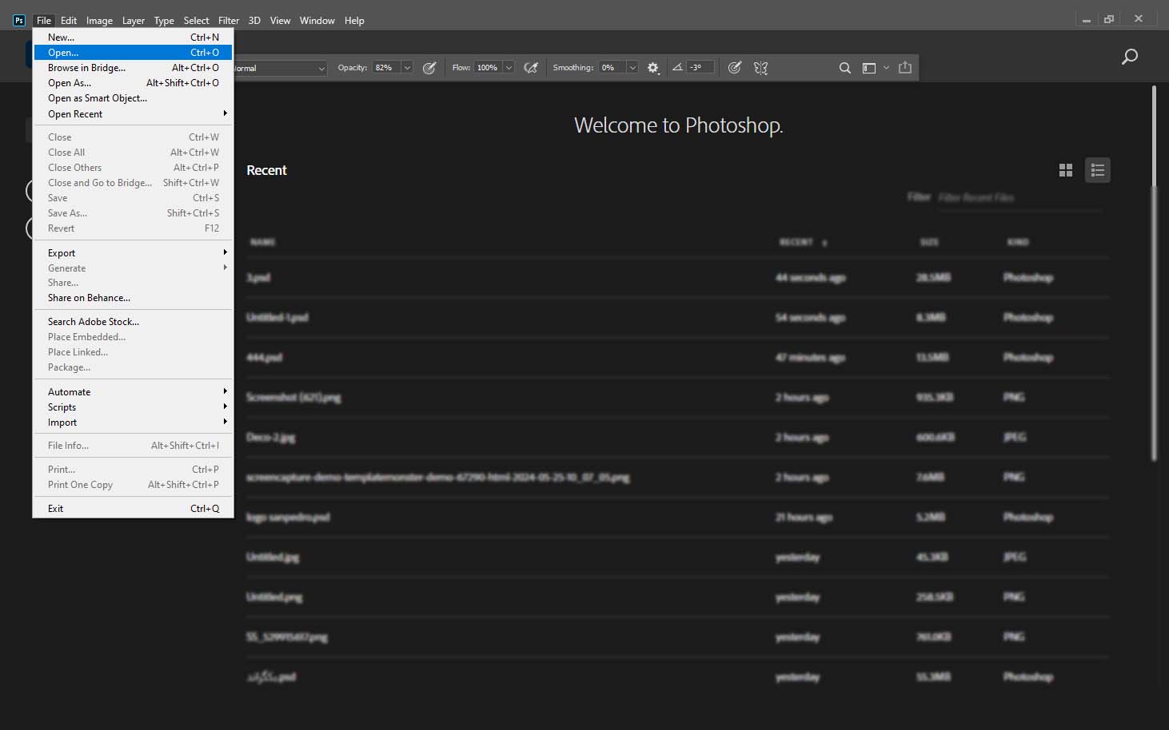1169x730 pixels.
Task: Click the workspace layout icon
Action: tap(869, 68)
